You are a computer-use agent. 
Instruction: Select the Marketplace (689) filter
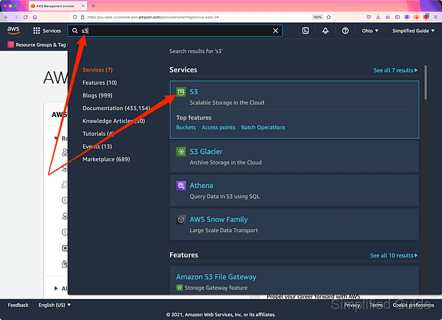click(x=106, y=159)
